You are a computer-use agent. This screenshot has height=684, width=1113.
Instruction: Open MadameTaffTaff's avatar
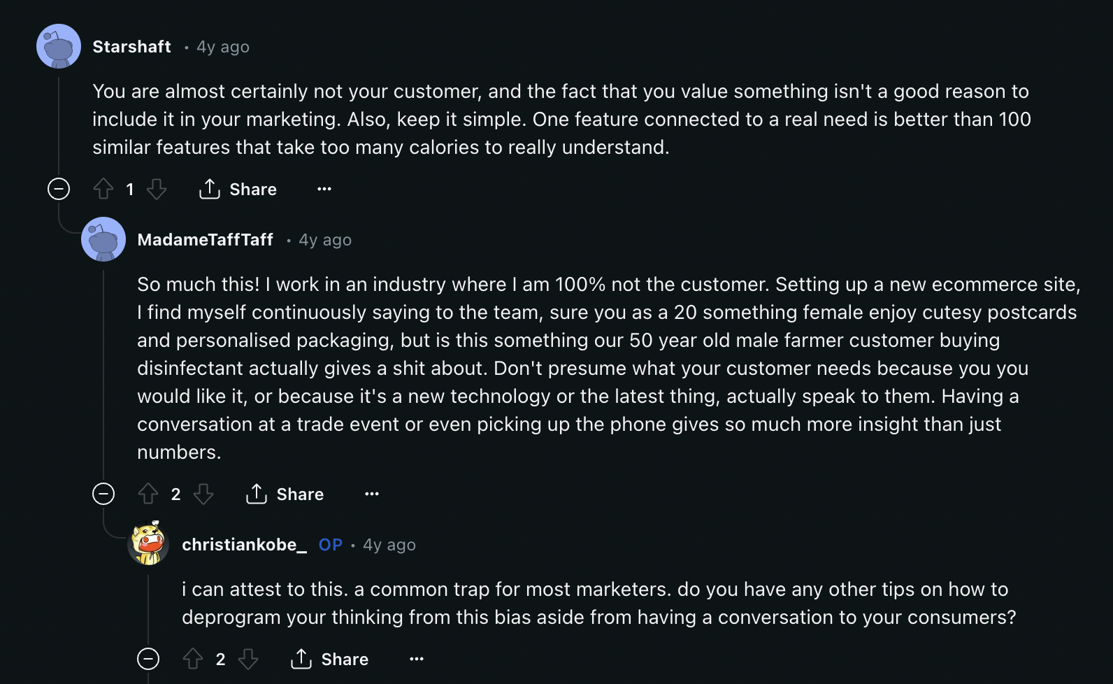103,238
